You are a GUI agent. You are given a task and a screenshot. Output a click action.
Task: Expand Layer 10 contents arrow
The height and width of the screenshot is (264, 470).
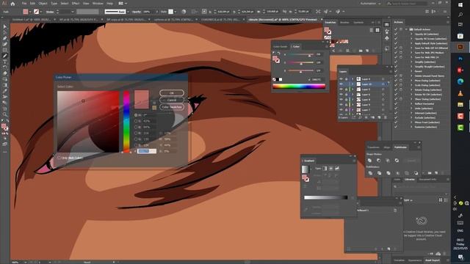(x=352, y=84)
